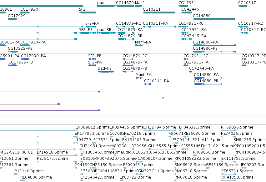Screen dimensions: 266x182
Task: Click the RH69856.5prime EST label
Action: 237,127
